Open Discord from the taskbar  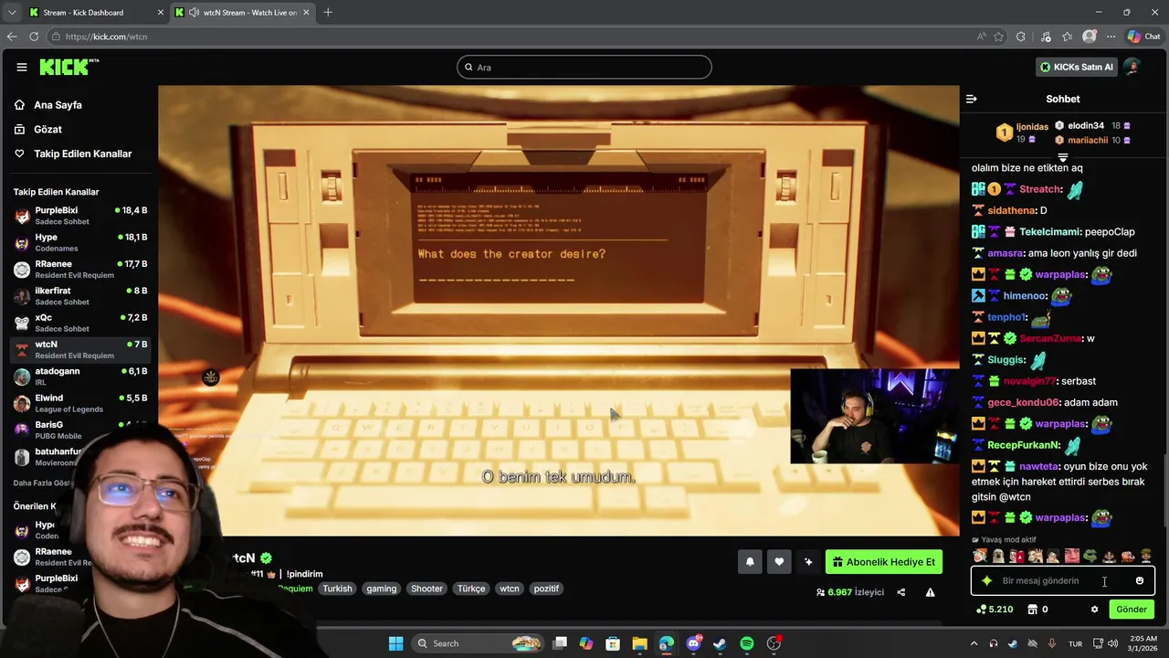pos(693,643)
